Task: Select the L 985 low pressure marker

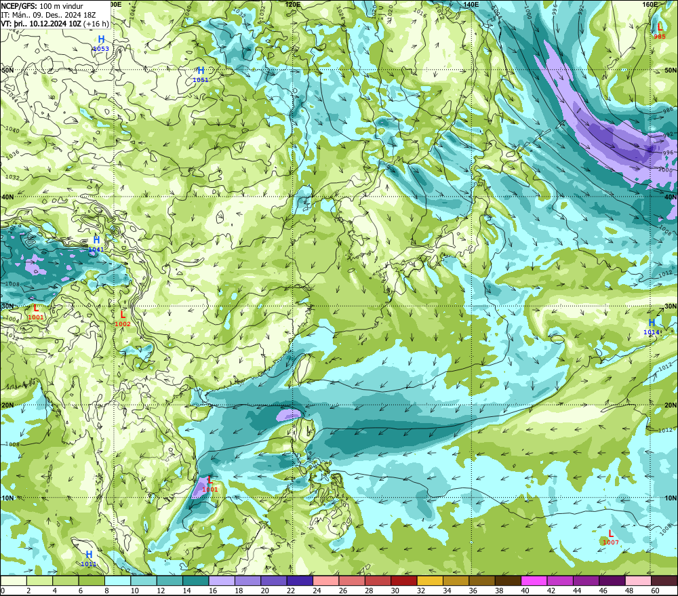Action: (660, 31)
